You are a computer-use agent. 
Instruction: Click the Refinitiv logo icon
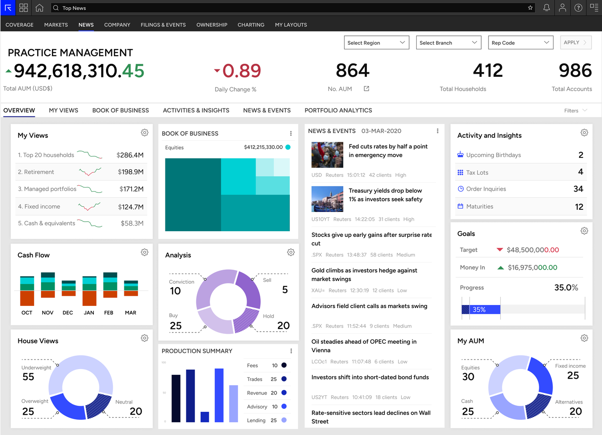point(8,8)
